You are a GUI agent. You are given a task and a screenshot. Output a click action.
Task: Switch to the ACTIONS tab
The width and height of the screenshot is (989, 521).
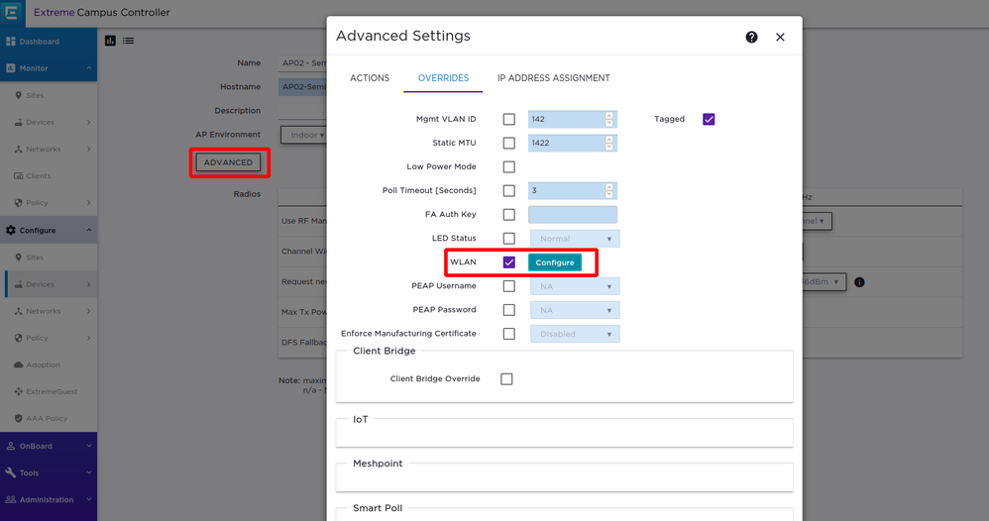pyautogui.click(x=370, y=78)
